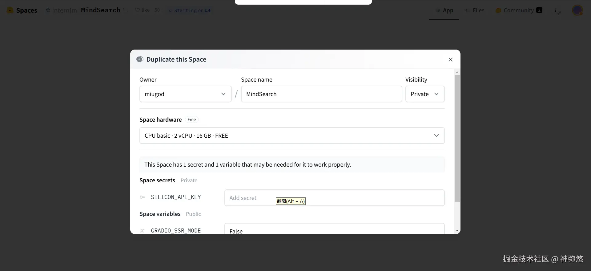
Task: Click the duplicate icon in dialog header
Action: [140, 59]
